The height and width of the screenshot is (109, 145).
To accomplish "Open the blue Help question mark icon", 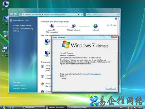I will [116, 19].
